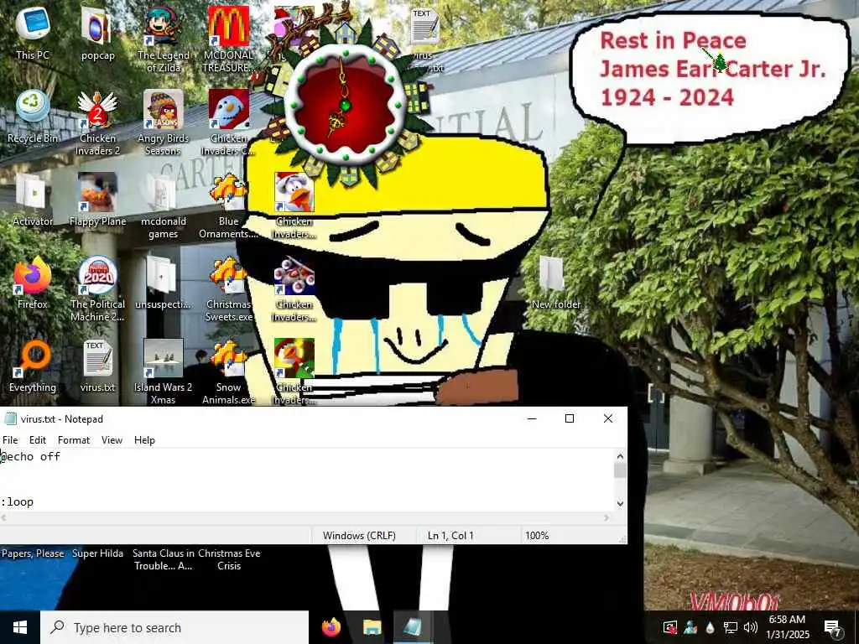
Task: Select the Blue Ornaments desktop icon
Action: (228, 205)
